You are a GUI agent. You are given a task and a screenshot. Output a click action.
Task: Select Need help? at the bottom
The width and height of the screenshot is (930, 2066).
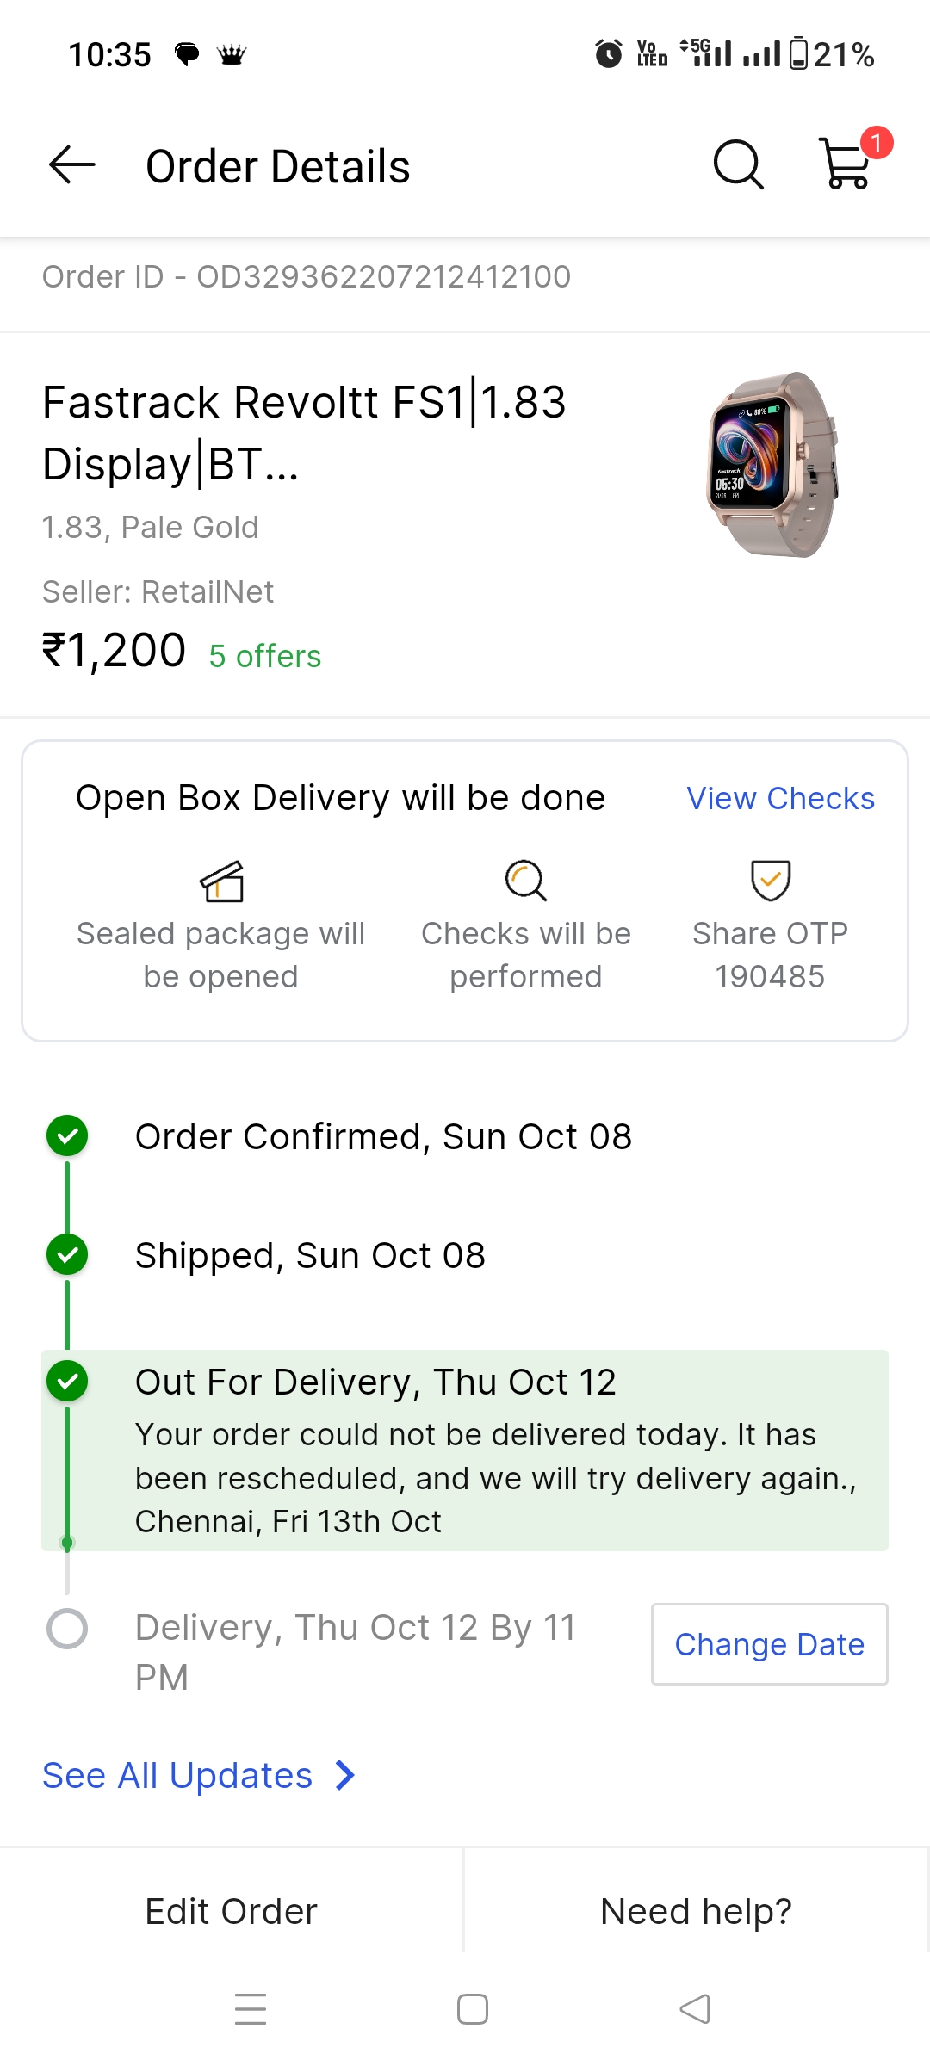(696, 1911)
